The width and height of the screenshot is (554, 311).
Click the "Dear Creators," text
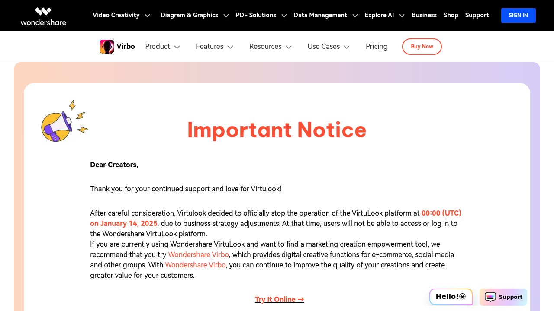point(114,165)
